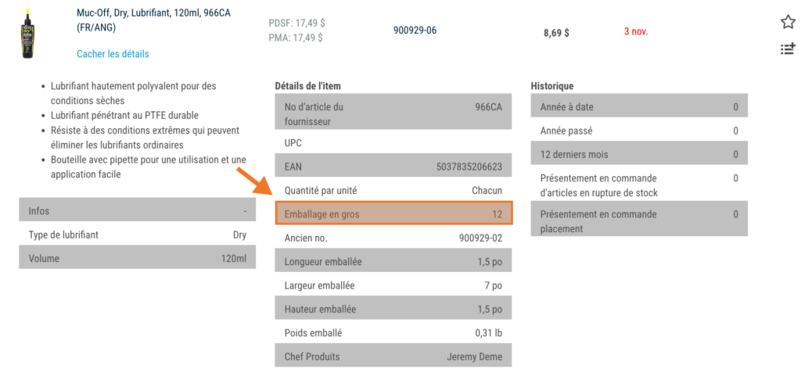801x376 pixels.
Task: Click the 'Infos' row header
Action: [137, 211]
